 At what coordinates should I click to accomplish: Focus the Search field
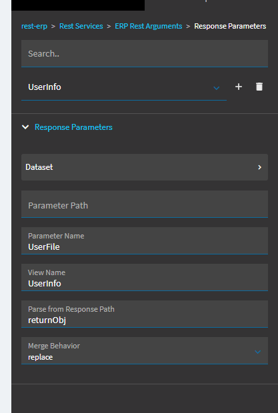pos(145,53)
